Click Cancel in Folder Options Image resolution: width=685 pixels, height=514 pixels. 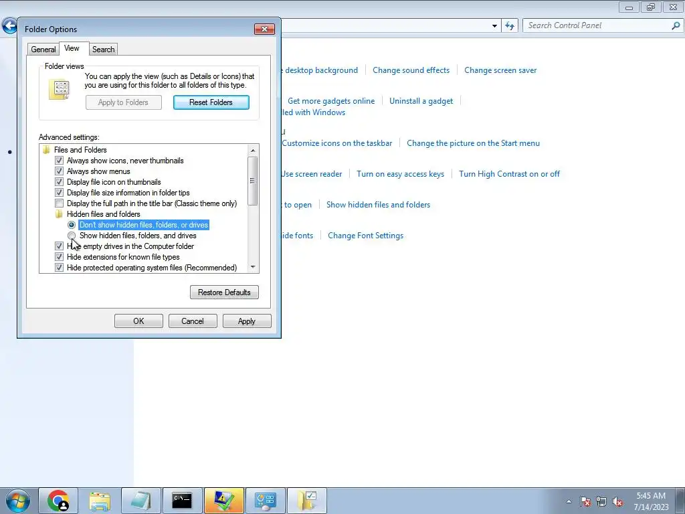pos(193,321)
